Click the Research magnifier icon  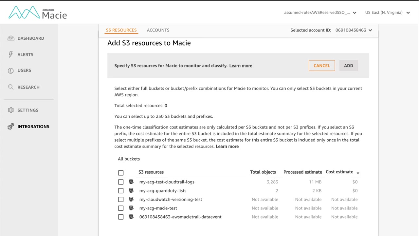click(11, 87)
